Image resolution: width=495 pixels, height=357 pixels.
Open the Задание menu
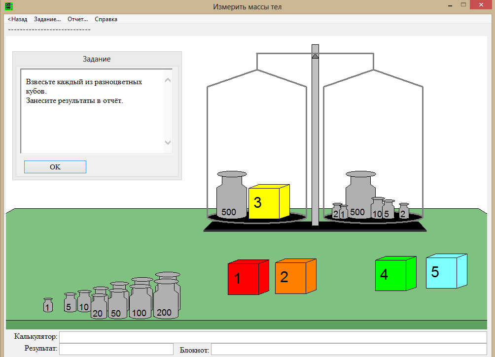tap(47, 19)
